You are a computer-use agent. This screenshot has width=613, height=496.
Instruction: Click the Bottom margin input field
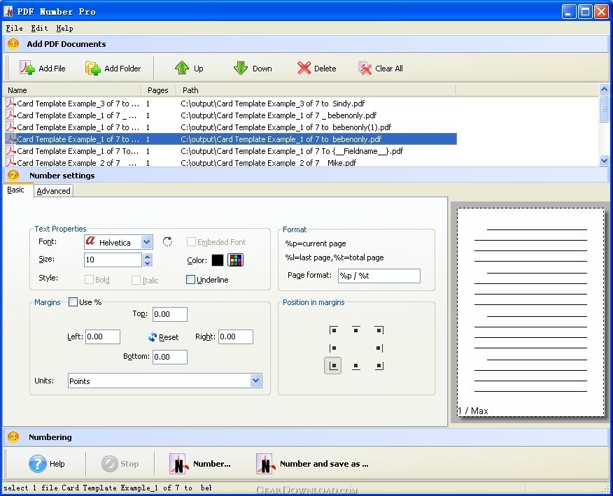(x=169, y=357)
